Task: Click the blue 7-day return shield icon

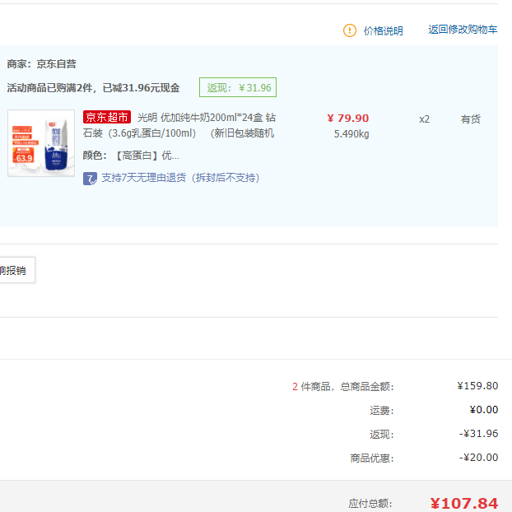Action: click(91, 178)
